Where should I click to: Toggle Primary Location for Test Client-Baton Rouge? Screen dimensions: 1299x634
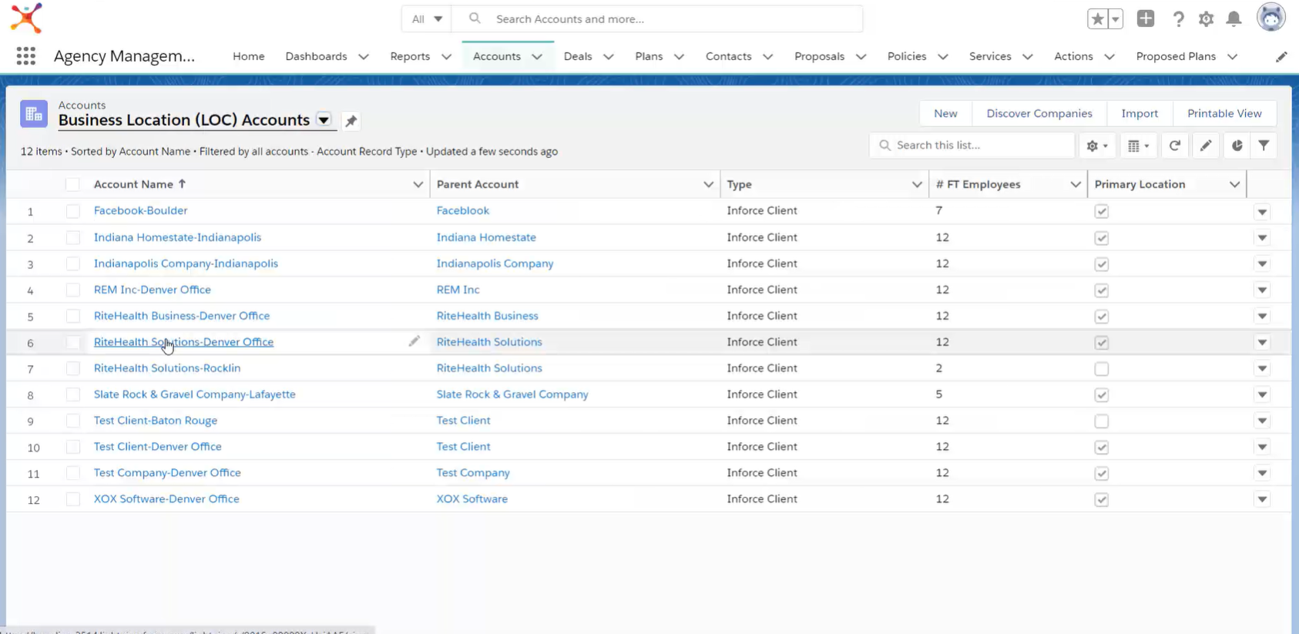point(1102,421)
